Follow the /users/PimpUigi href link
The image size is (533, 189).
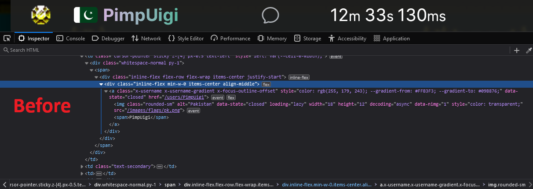click(185, 97)
